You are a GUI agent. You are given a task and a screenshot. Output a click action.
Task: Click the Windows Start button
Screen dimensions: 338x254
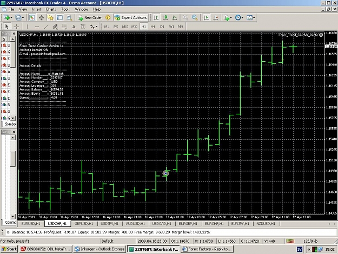[x=9, y=249]
